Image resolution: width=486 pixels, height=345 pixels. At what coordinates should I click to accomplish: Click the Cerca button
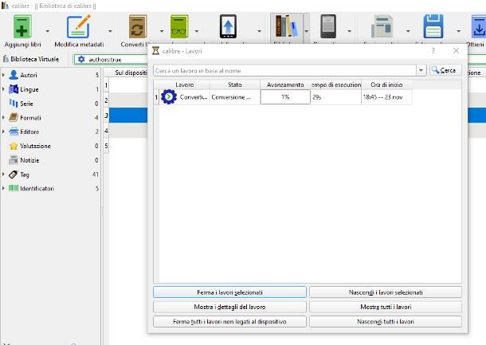(x=445, y=70)
